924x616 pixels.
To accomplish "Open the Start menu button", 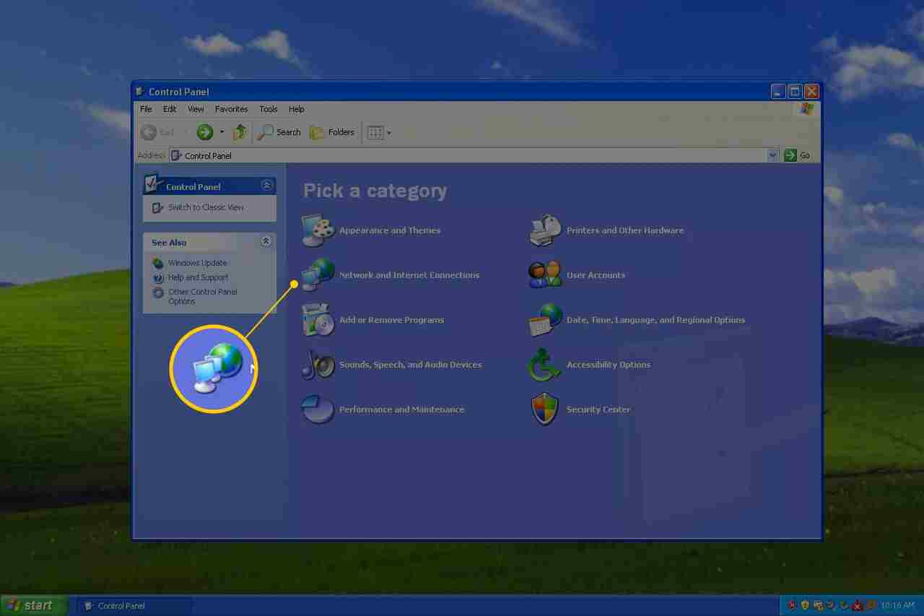I will point(34,606).
